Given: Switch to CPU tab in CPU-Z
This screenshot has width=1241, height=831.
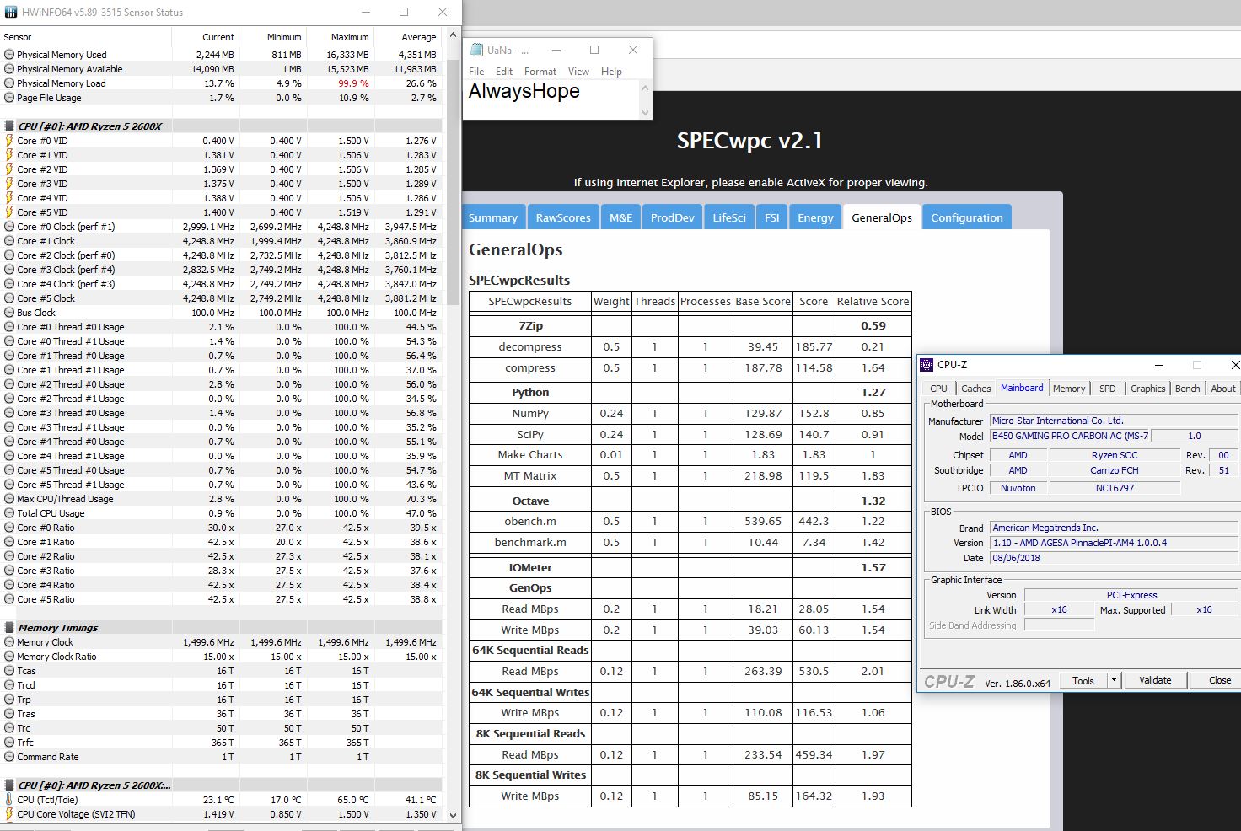Looking at the screenshot, I should pyautogui.click(x=938, y=389).
